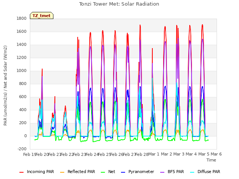Click the Mar 3 x-axis date label

(179, 154)
